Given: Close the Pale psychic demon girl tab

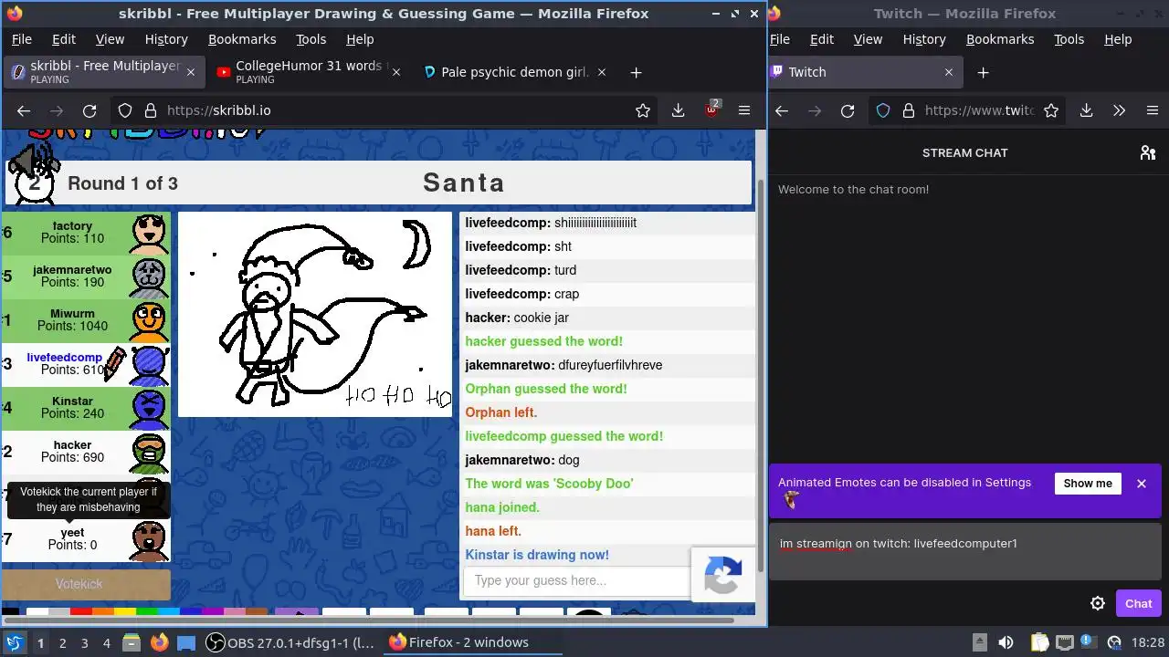Looking at the screenshot, I should (x=601, y=72).
